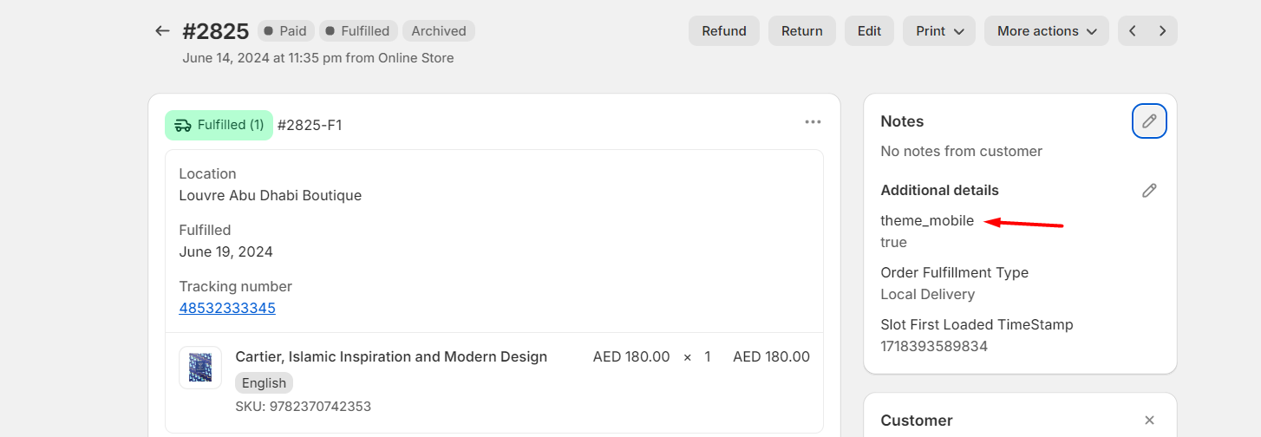This screenshot has height=437, width=1261.
Task: Click the Paid status badge
Action: point(286,31)
